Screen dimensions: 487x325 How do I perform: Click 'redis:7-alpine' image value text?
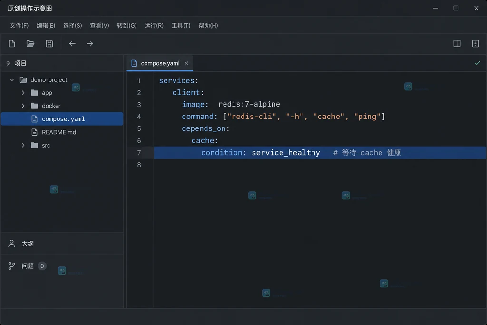(249, 104)
